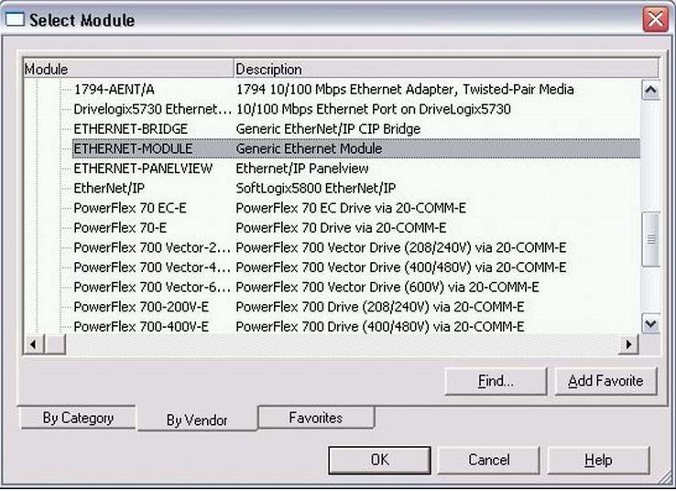Click '10/100 Mbps Ethernet Port on DriveLogix5730' text
Viewport: 676px width, 491px height.
(374, 109)
